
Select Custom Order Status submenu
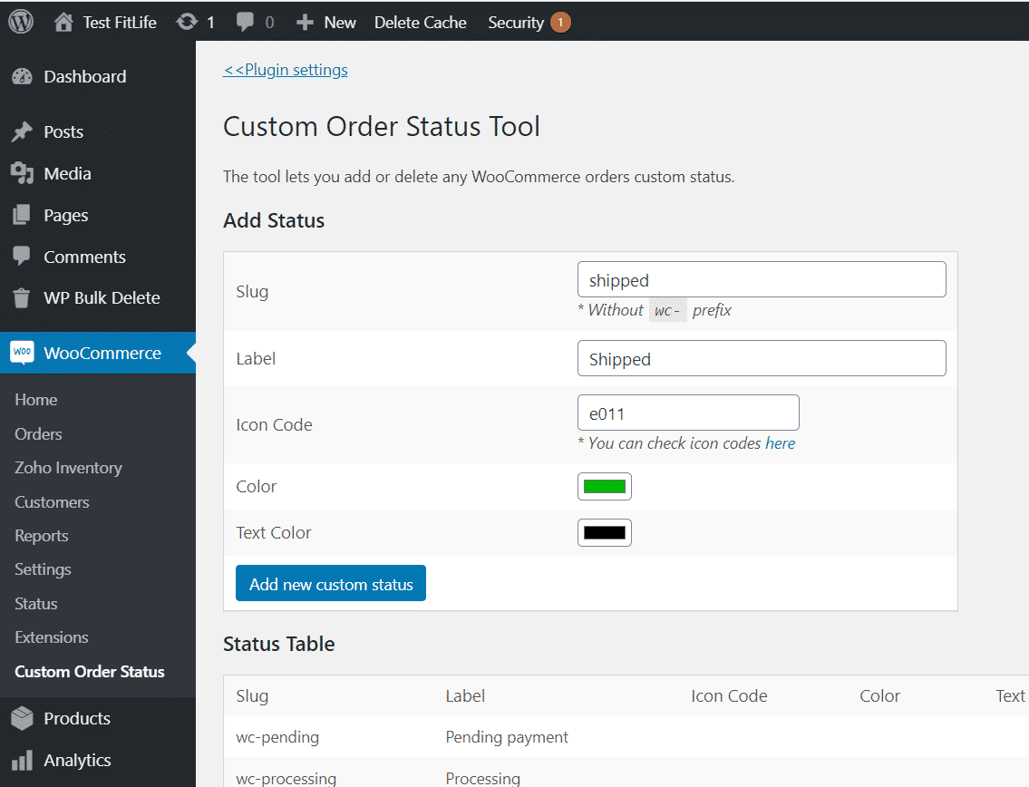pos(89,672)
